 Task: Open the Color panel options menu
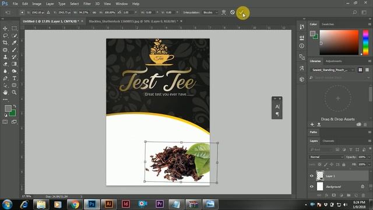pyautogui.click(x=370, y=24)
